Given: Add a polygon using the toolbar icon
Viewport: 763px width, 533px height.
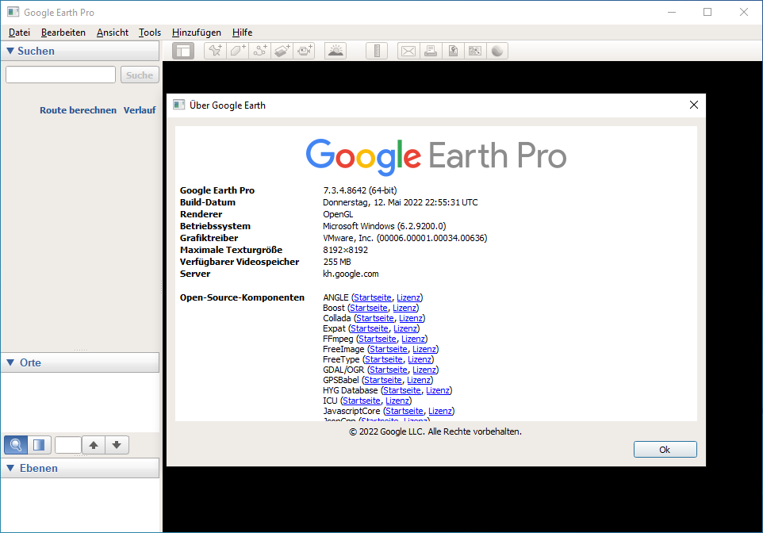Looking at the screenshot, I should pos(237,51).
